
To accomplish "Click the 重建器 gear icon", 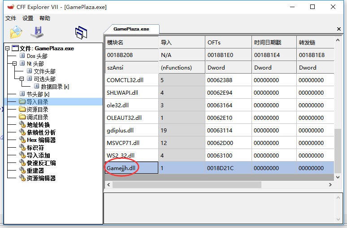I will (x=22, y=171).
